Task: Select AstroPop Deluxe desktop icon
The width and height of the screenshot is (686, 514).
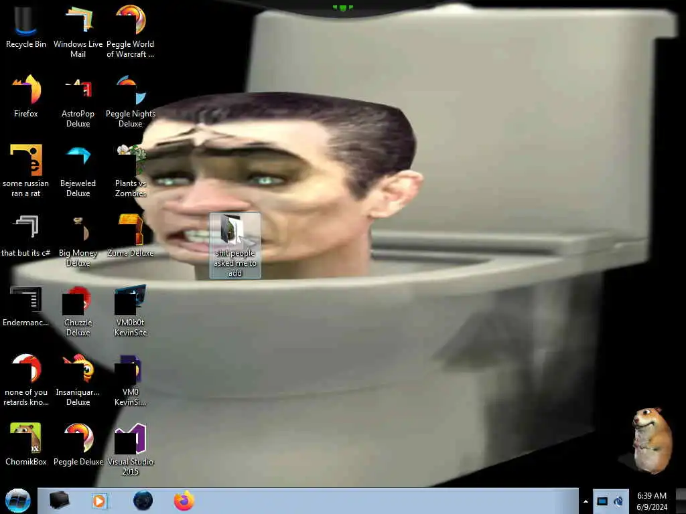Action: tap(78, 102)
